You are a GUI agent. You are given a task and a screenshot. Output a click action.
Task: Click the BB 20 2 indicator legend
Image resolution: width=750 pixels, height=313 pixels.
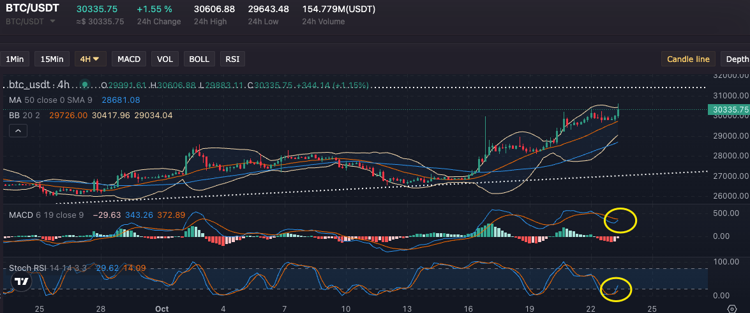(26, 115)
